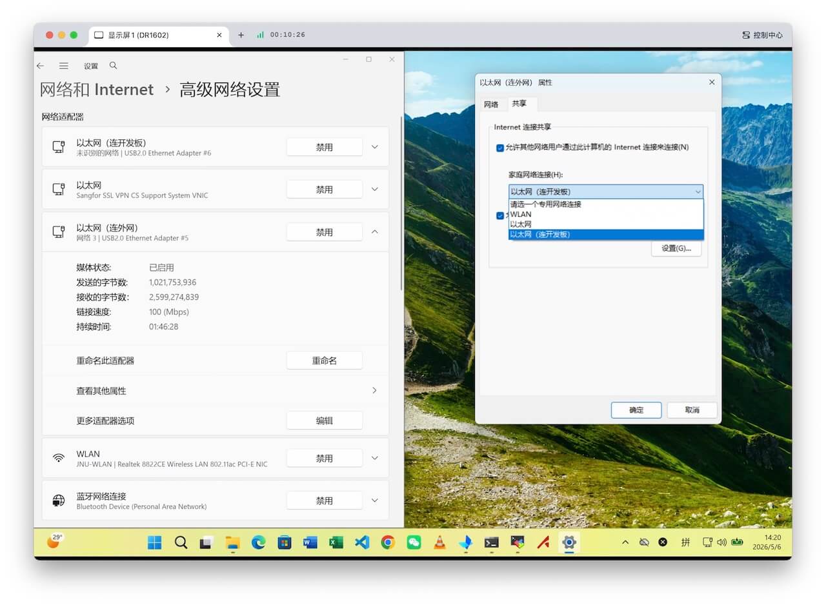Open taskbar Search magnifier
Screen dimensions: 826x605
tap(181, 542)
